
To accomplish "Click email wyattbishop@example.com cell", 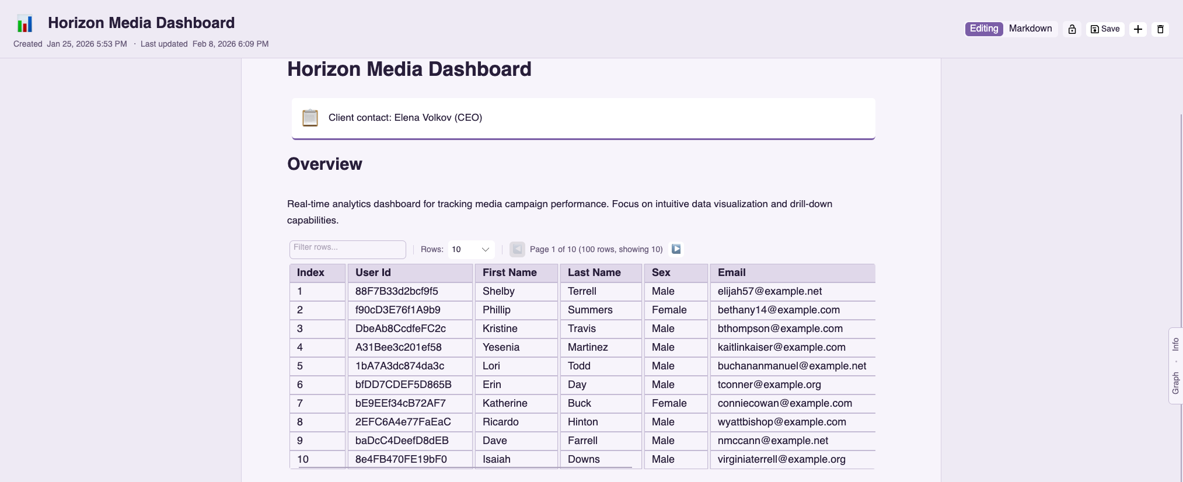I will pos(793,422).
